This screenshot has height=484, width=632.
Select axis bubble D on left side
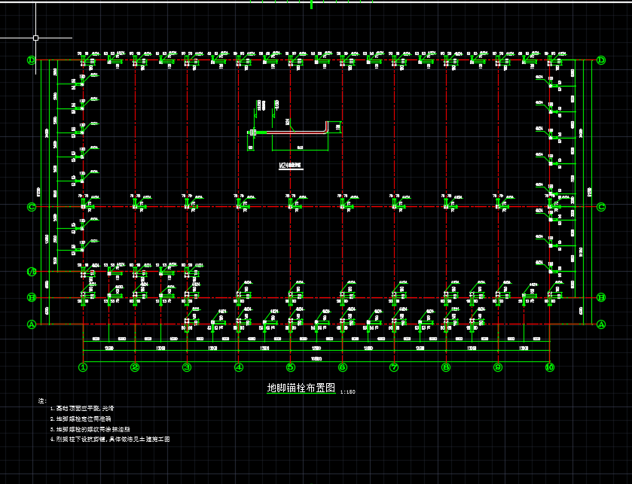[x=32, y=60]
